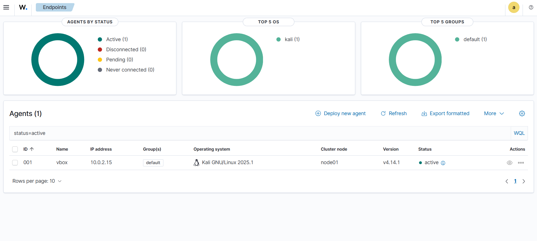
Task: Toggle the select-all agents checkbox
Action: 15,149
